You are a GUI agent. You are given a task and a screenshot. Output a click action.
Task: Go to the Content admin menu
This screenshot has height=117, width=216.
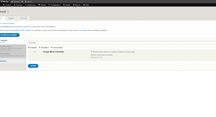pos(7,5)
